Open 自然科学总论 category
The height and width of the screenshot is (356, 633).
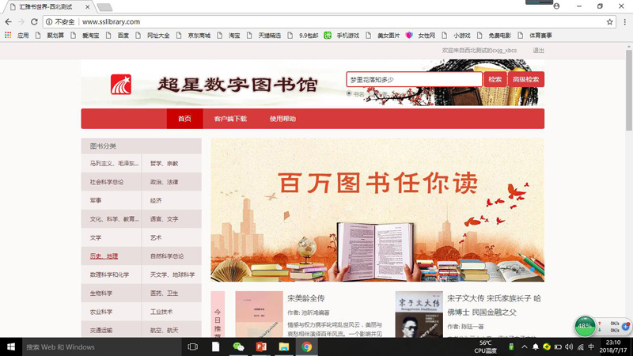pos(167,256)
